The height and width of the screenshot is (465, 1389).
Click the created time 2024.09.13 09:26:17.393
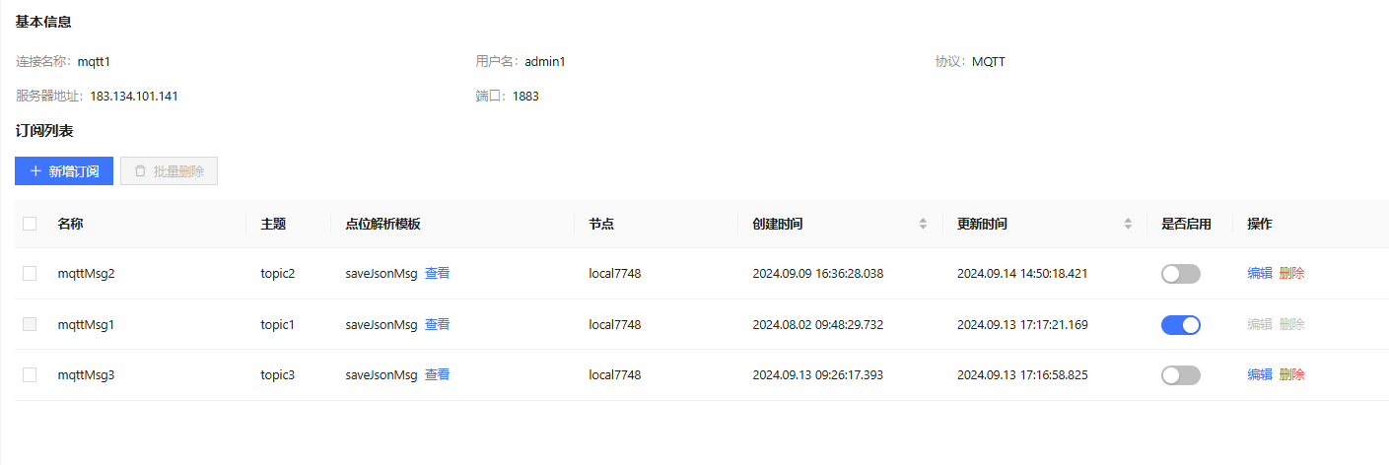coord(818,374)
